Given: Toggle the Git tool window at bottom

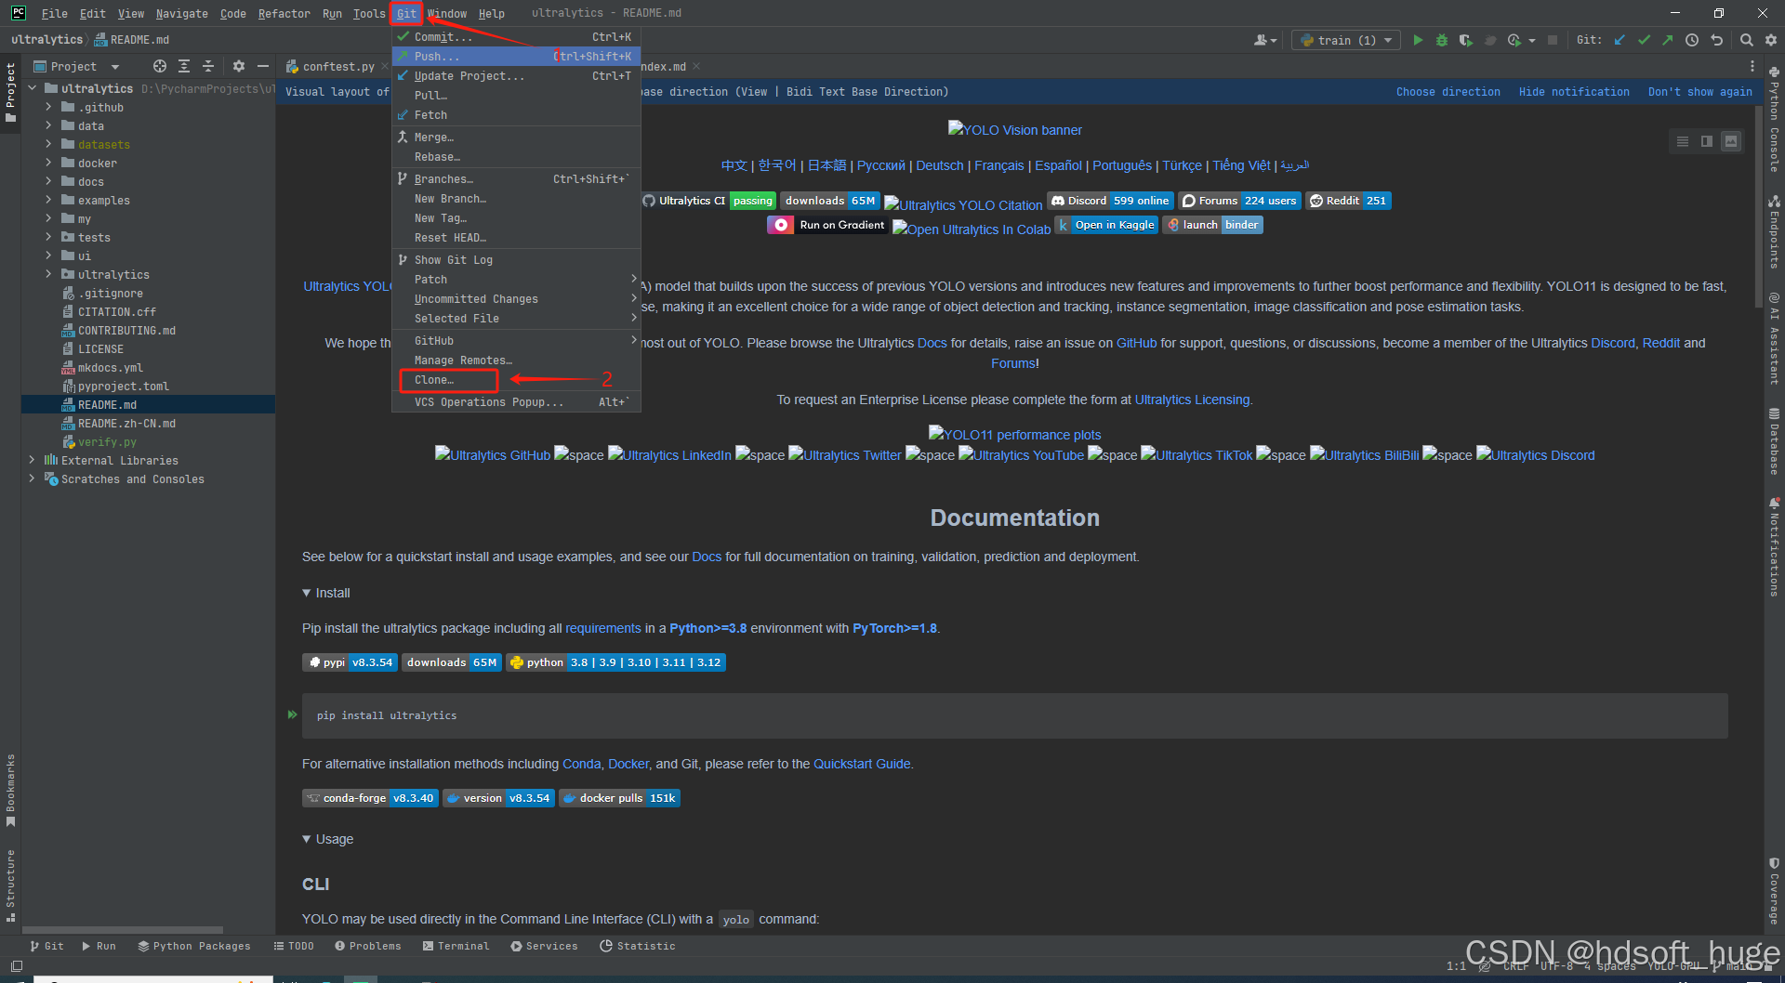Looking at the screenshot, I should (x=46, y=946).
